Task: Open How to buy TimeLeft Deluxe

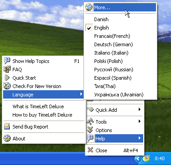Action: [x=44, y=115]
